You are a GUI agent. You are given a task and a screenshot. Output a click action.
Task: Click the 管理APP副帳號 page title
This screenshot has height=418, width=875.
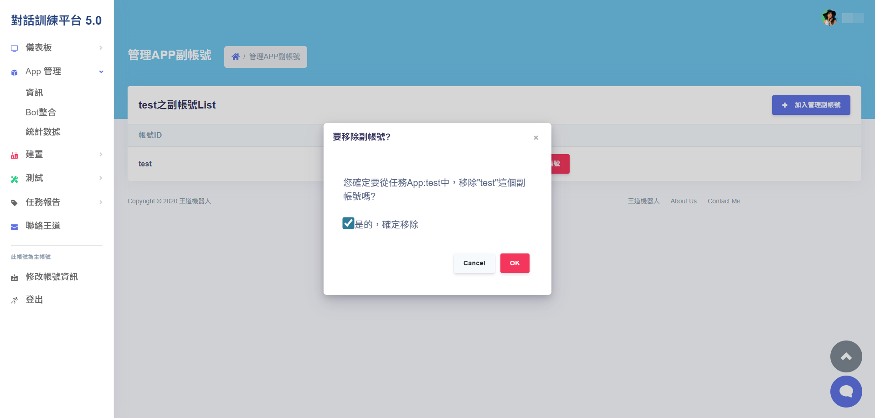(170, 55)
